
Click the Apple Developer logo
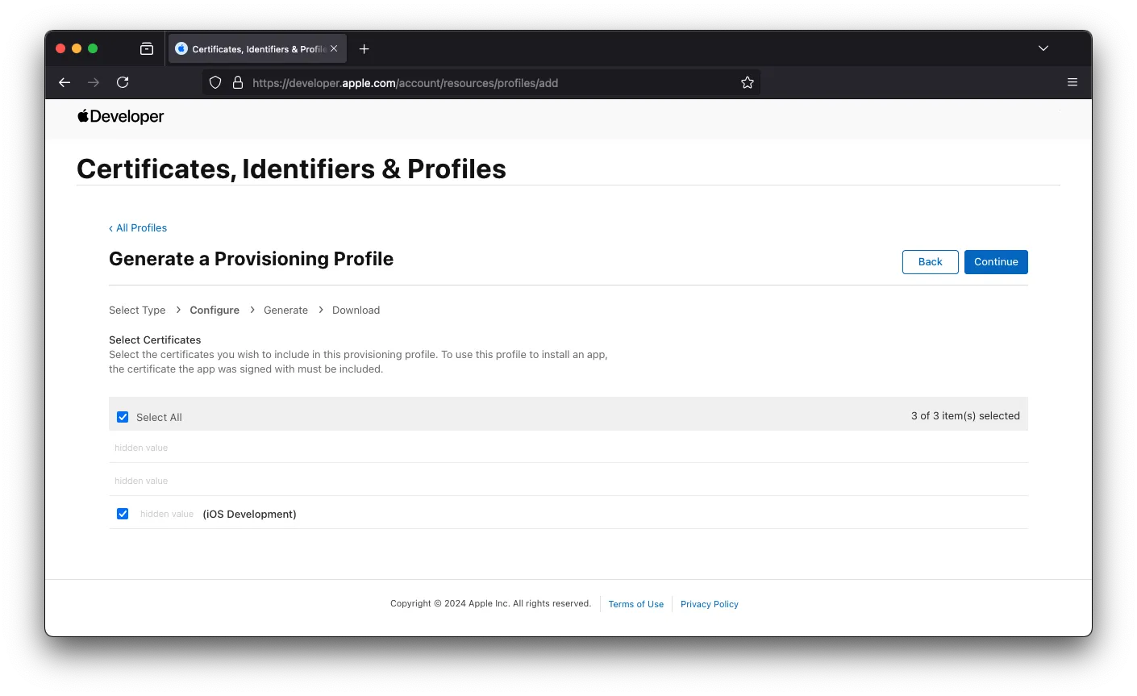click(x=121, y=116)
